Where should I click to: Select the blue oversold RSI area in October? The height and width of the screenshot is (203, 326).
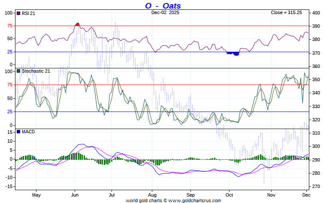(232, 53)
